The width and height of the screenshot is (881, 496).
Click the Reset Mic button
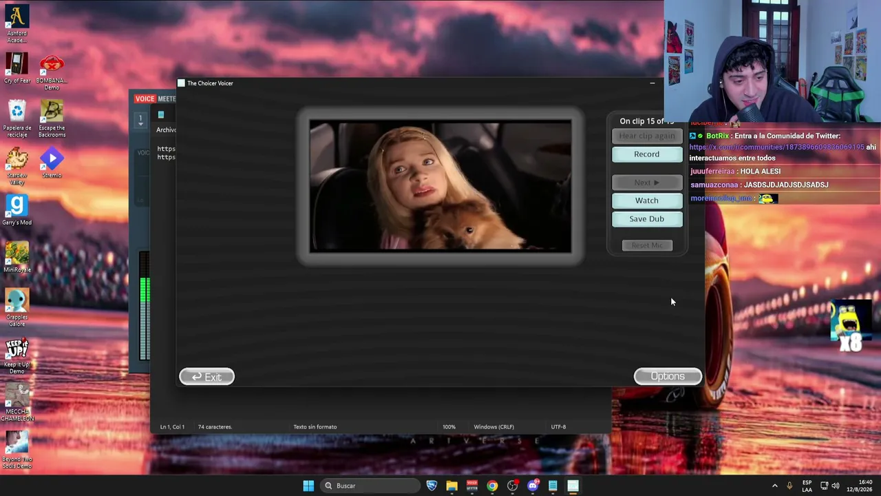[647, 245]
